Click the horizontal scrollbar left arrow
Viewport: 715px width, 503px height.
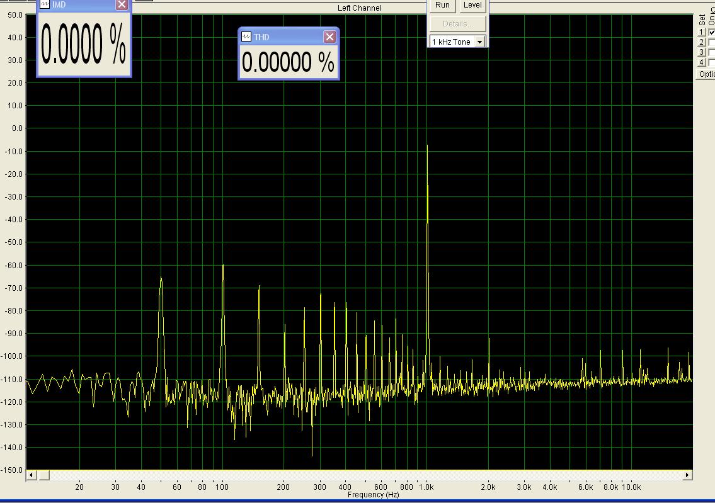[31, 475]
